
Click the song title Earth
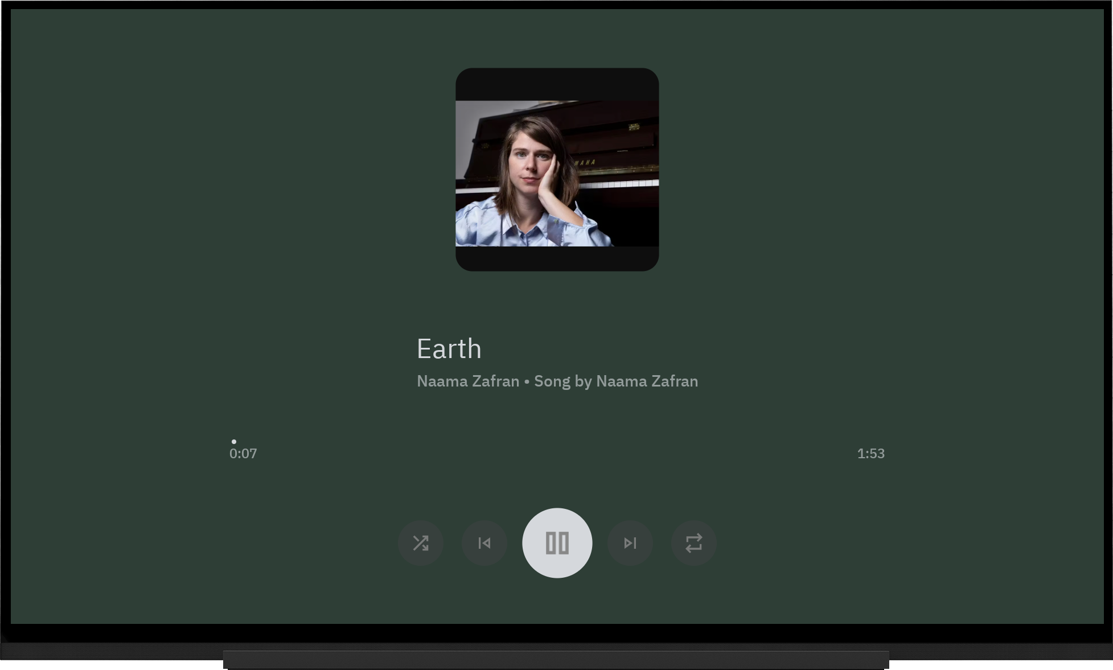[449, 349]
